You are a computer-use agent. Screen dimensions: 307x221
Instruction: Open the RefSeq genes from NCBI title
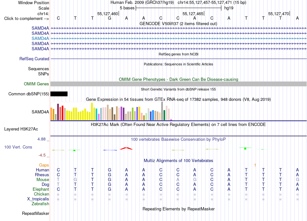[x=178, y=54]
